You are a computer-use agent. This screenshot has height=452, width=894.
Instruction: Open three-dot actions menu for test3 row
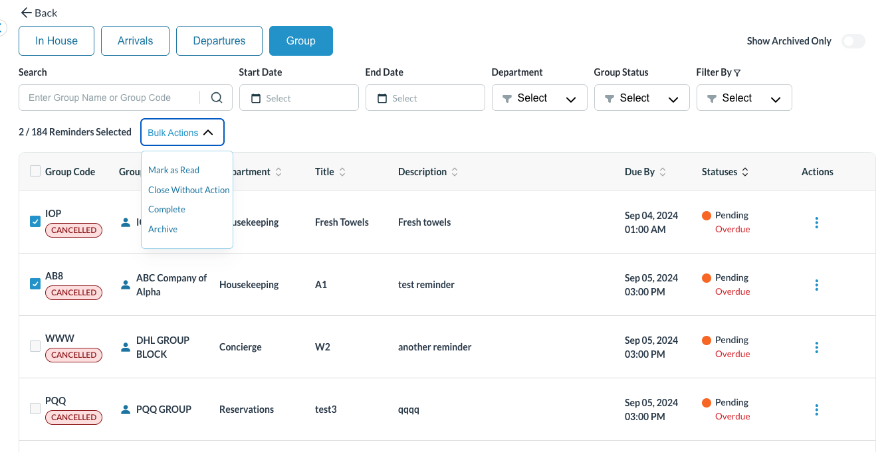(816, 410)
